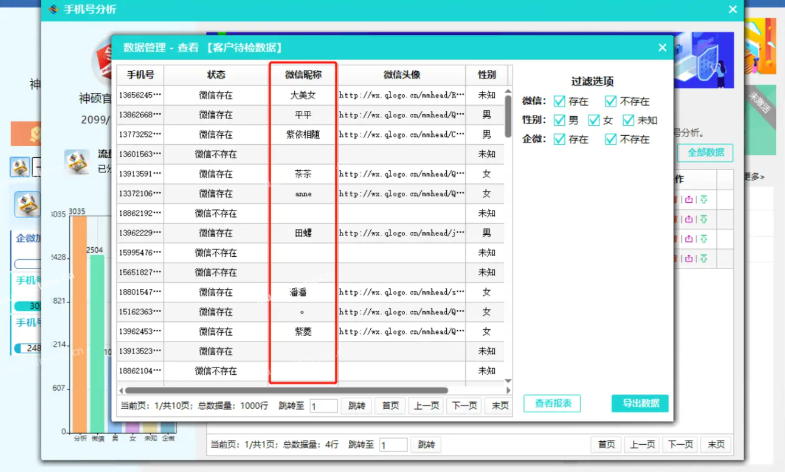Select phone number cell 18801547…
This screenshot has height=472, width=785.
[x=140, y=292]
